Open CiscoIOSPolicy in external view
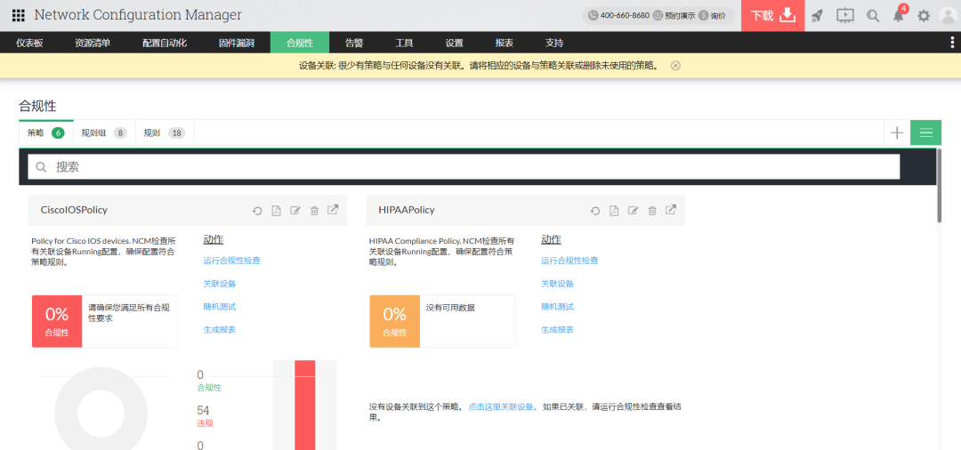961x450 pixels. [x=333, y=209]
